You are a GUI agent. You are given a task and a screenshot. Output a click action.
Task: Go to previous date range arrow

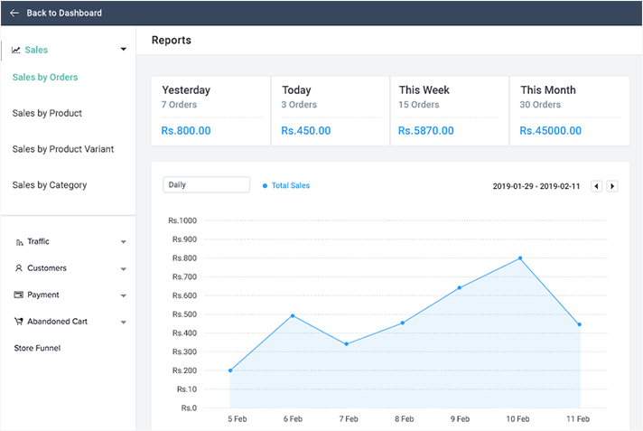click(596, 186)
